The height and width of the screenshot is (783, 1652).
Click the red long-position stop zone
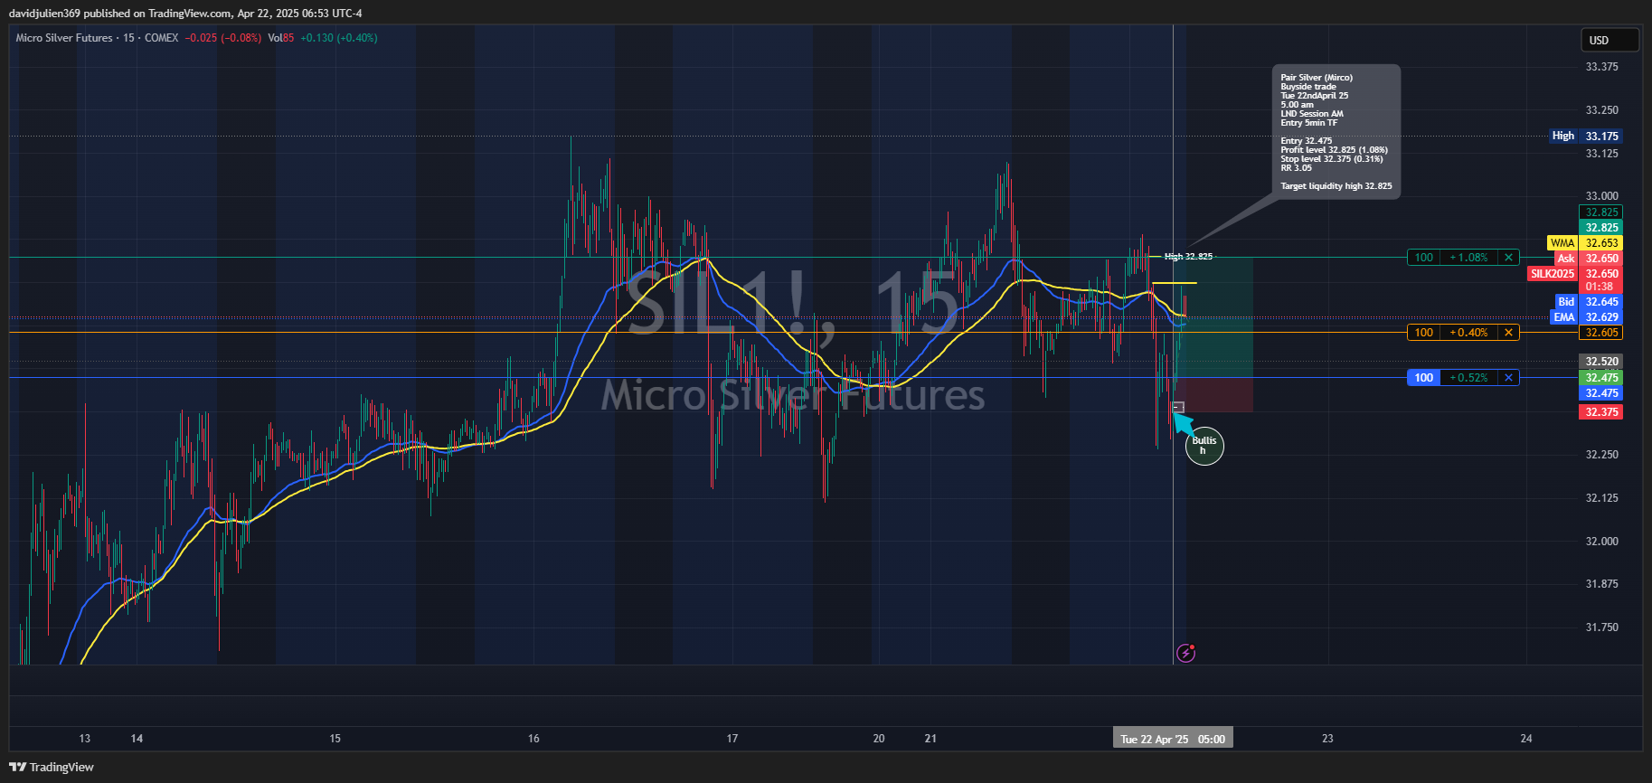click(x=1213, y=395)
